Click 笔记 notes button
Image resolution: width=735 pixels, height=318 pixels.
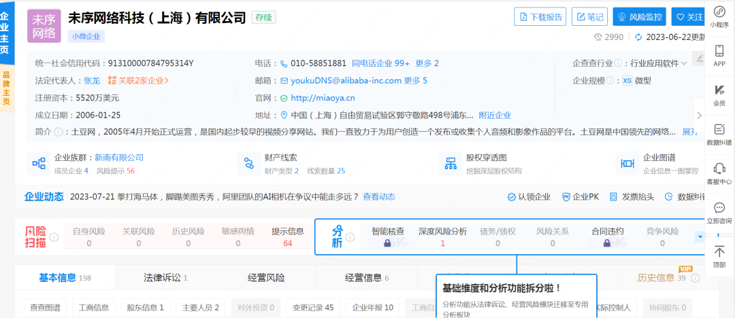[x=589, y=17]
